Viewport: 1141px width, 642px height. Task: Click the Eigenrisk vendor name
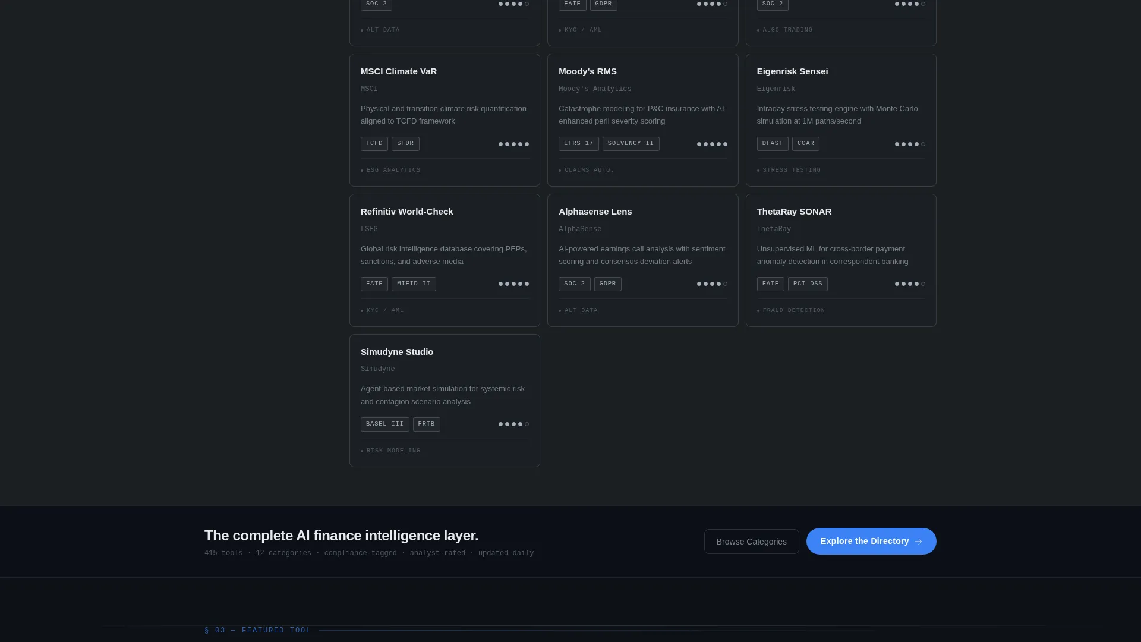(x=776, y=89)
